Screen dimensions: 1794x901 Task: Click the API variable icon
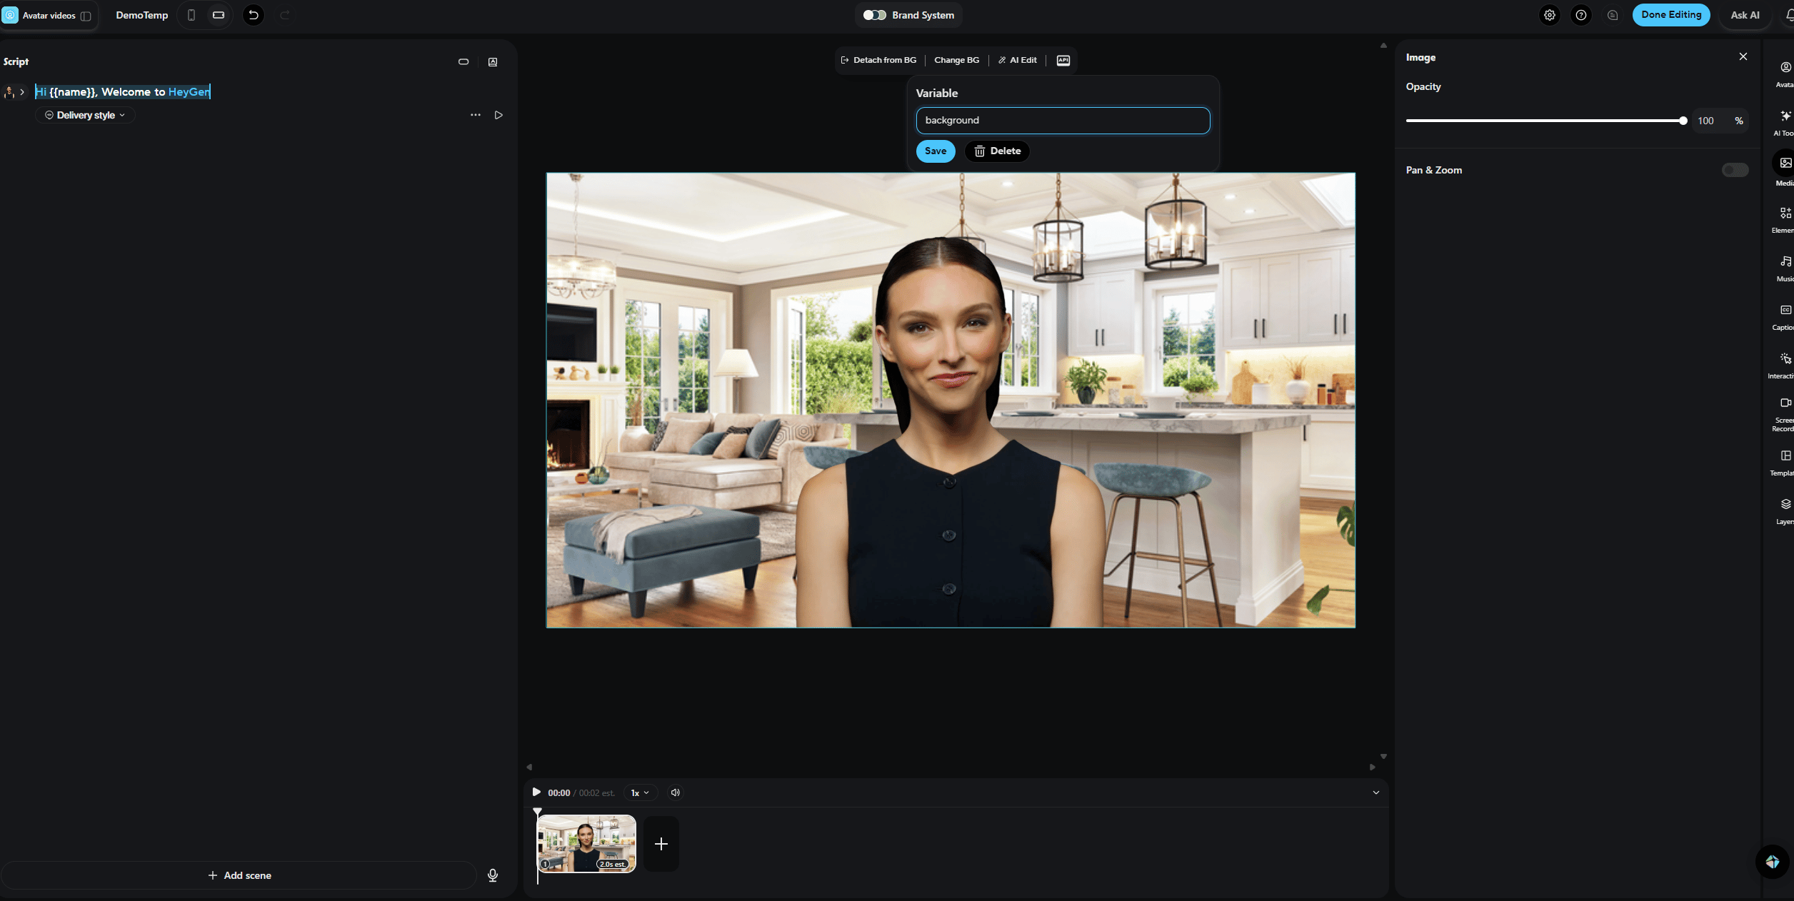point(1063,60)
